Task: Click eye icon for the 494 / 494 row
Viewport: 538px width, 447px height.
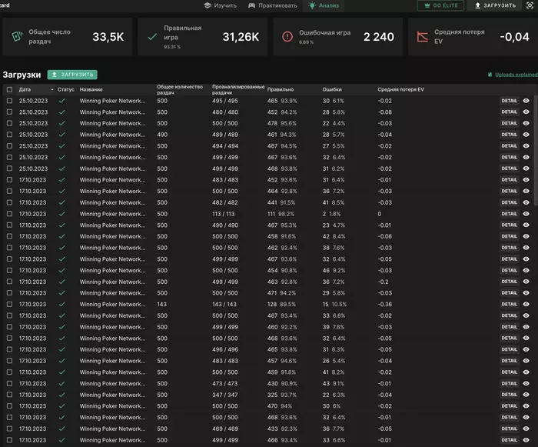Action: coord(526,146)
